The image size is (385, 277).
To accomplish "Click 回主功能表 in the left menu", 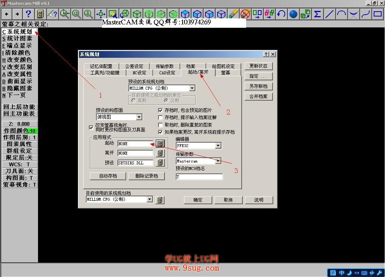I will (19, 114).
